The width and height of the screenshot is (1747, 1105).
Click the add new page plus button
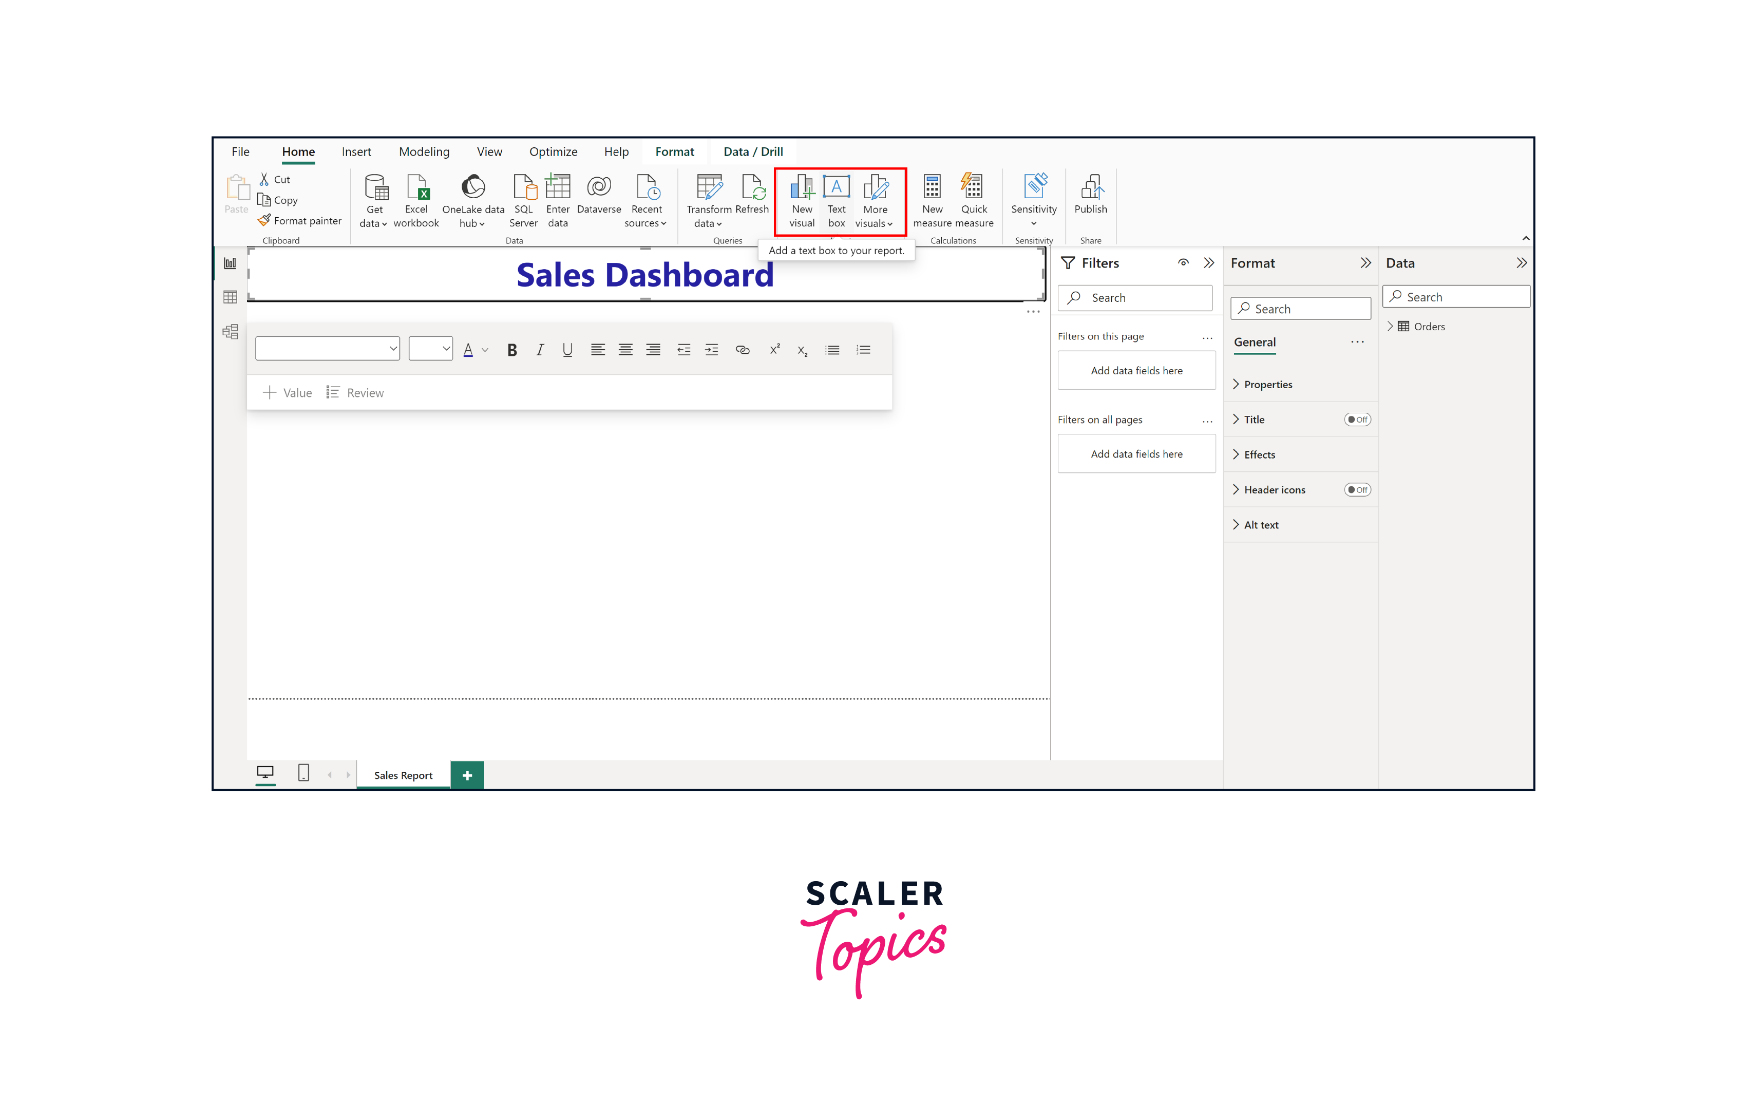click(x=466, y=775)
